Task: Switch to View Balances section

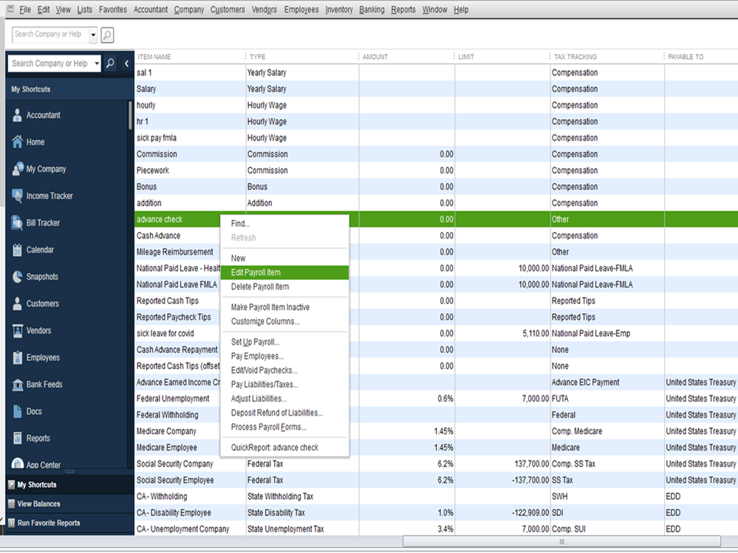Action: pyautogui.click(x=38, y=504)
